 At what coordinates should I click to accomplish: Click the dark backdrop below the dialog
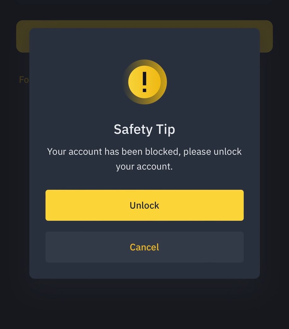tap(144, 304)
